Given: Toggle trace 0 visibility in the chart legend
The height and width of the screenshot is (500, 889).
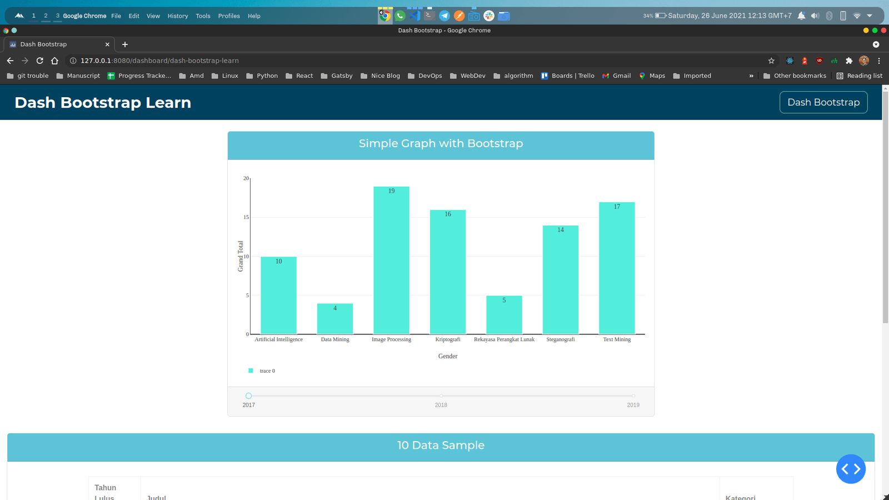Looking at the screenshot, I should (x=261, y=370).
